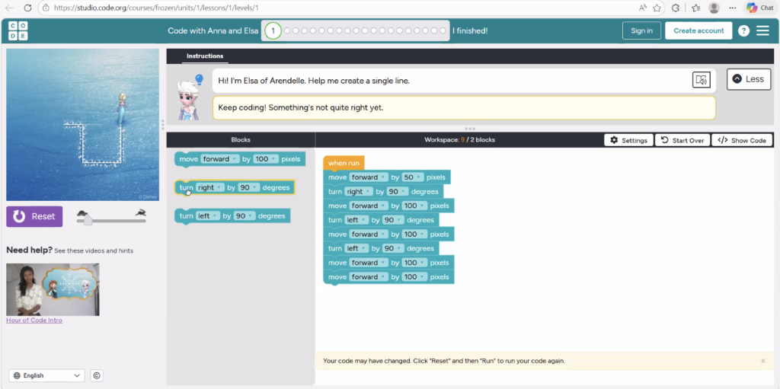Click the copyright icon near language selector
The image size is (780, 389).
97,375
